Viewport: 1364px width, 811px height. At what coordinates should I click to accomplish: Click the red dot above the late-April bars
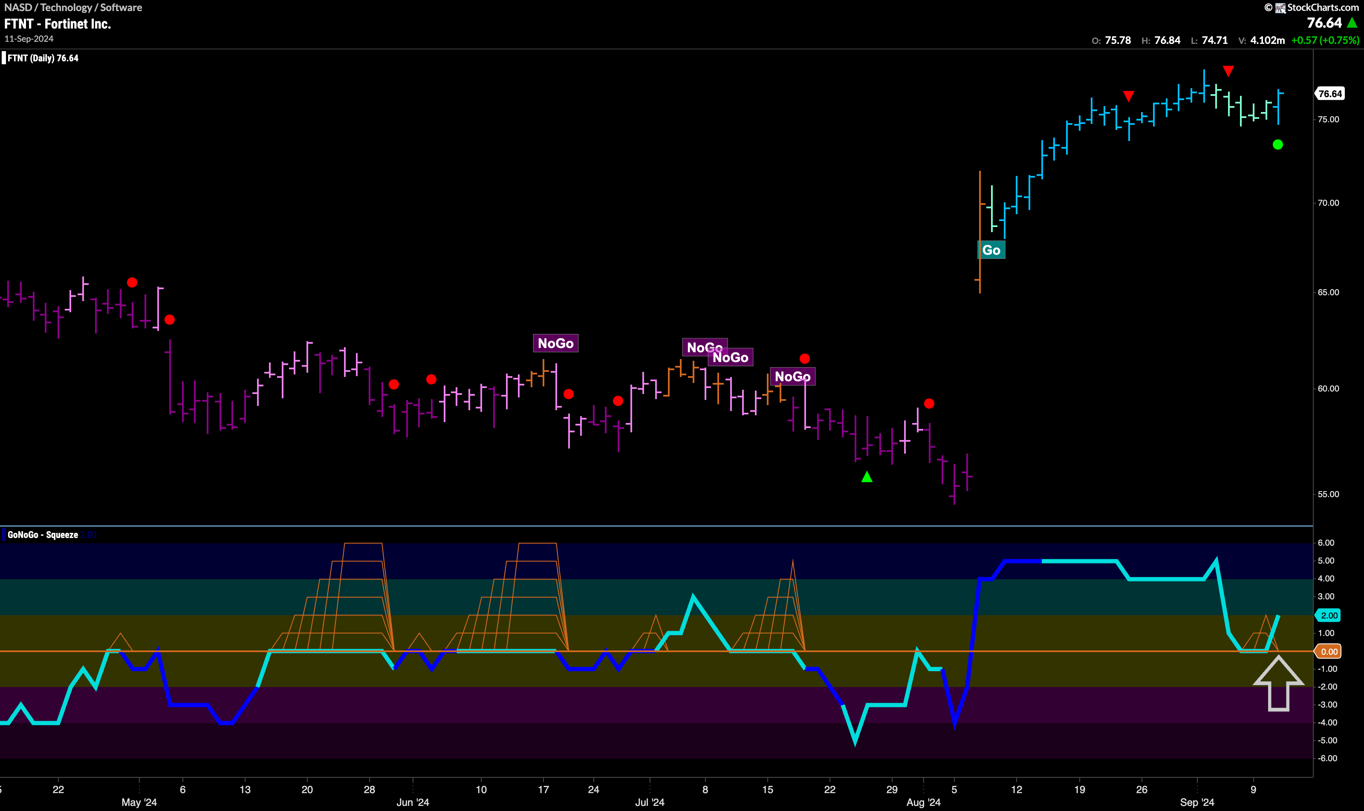pos(132,282)
